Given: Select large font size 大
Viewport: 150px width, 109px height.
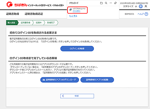Looking at the screenshot, I should click(x=146, y=6).
